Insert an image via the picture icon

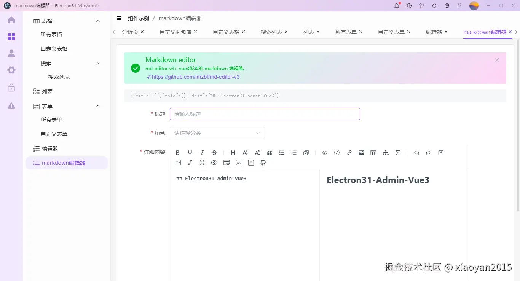click(361, 153)
